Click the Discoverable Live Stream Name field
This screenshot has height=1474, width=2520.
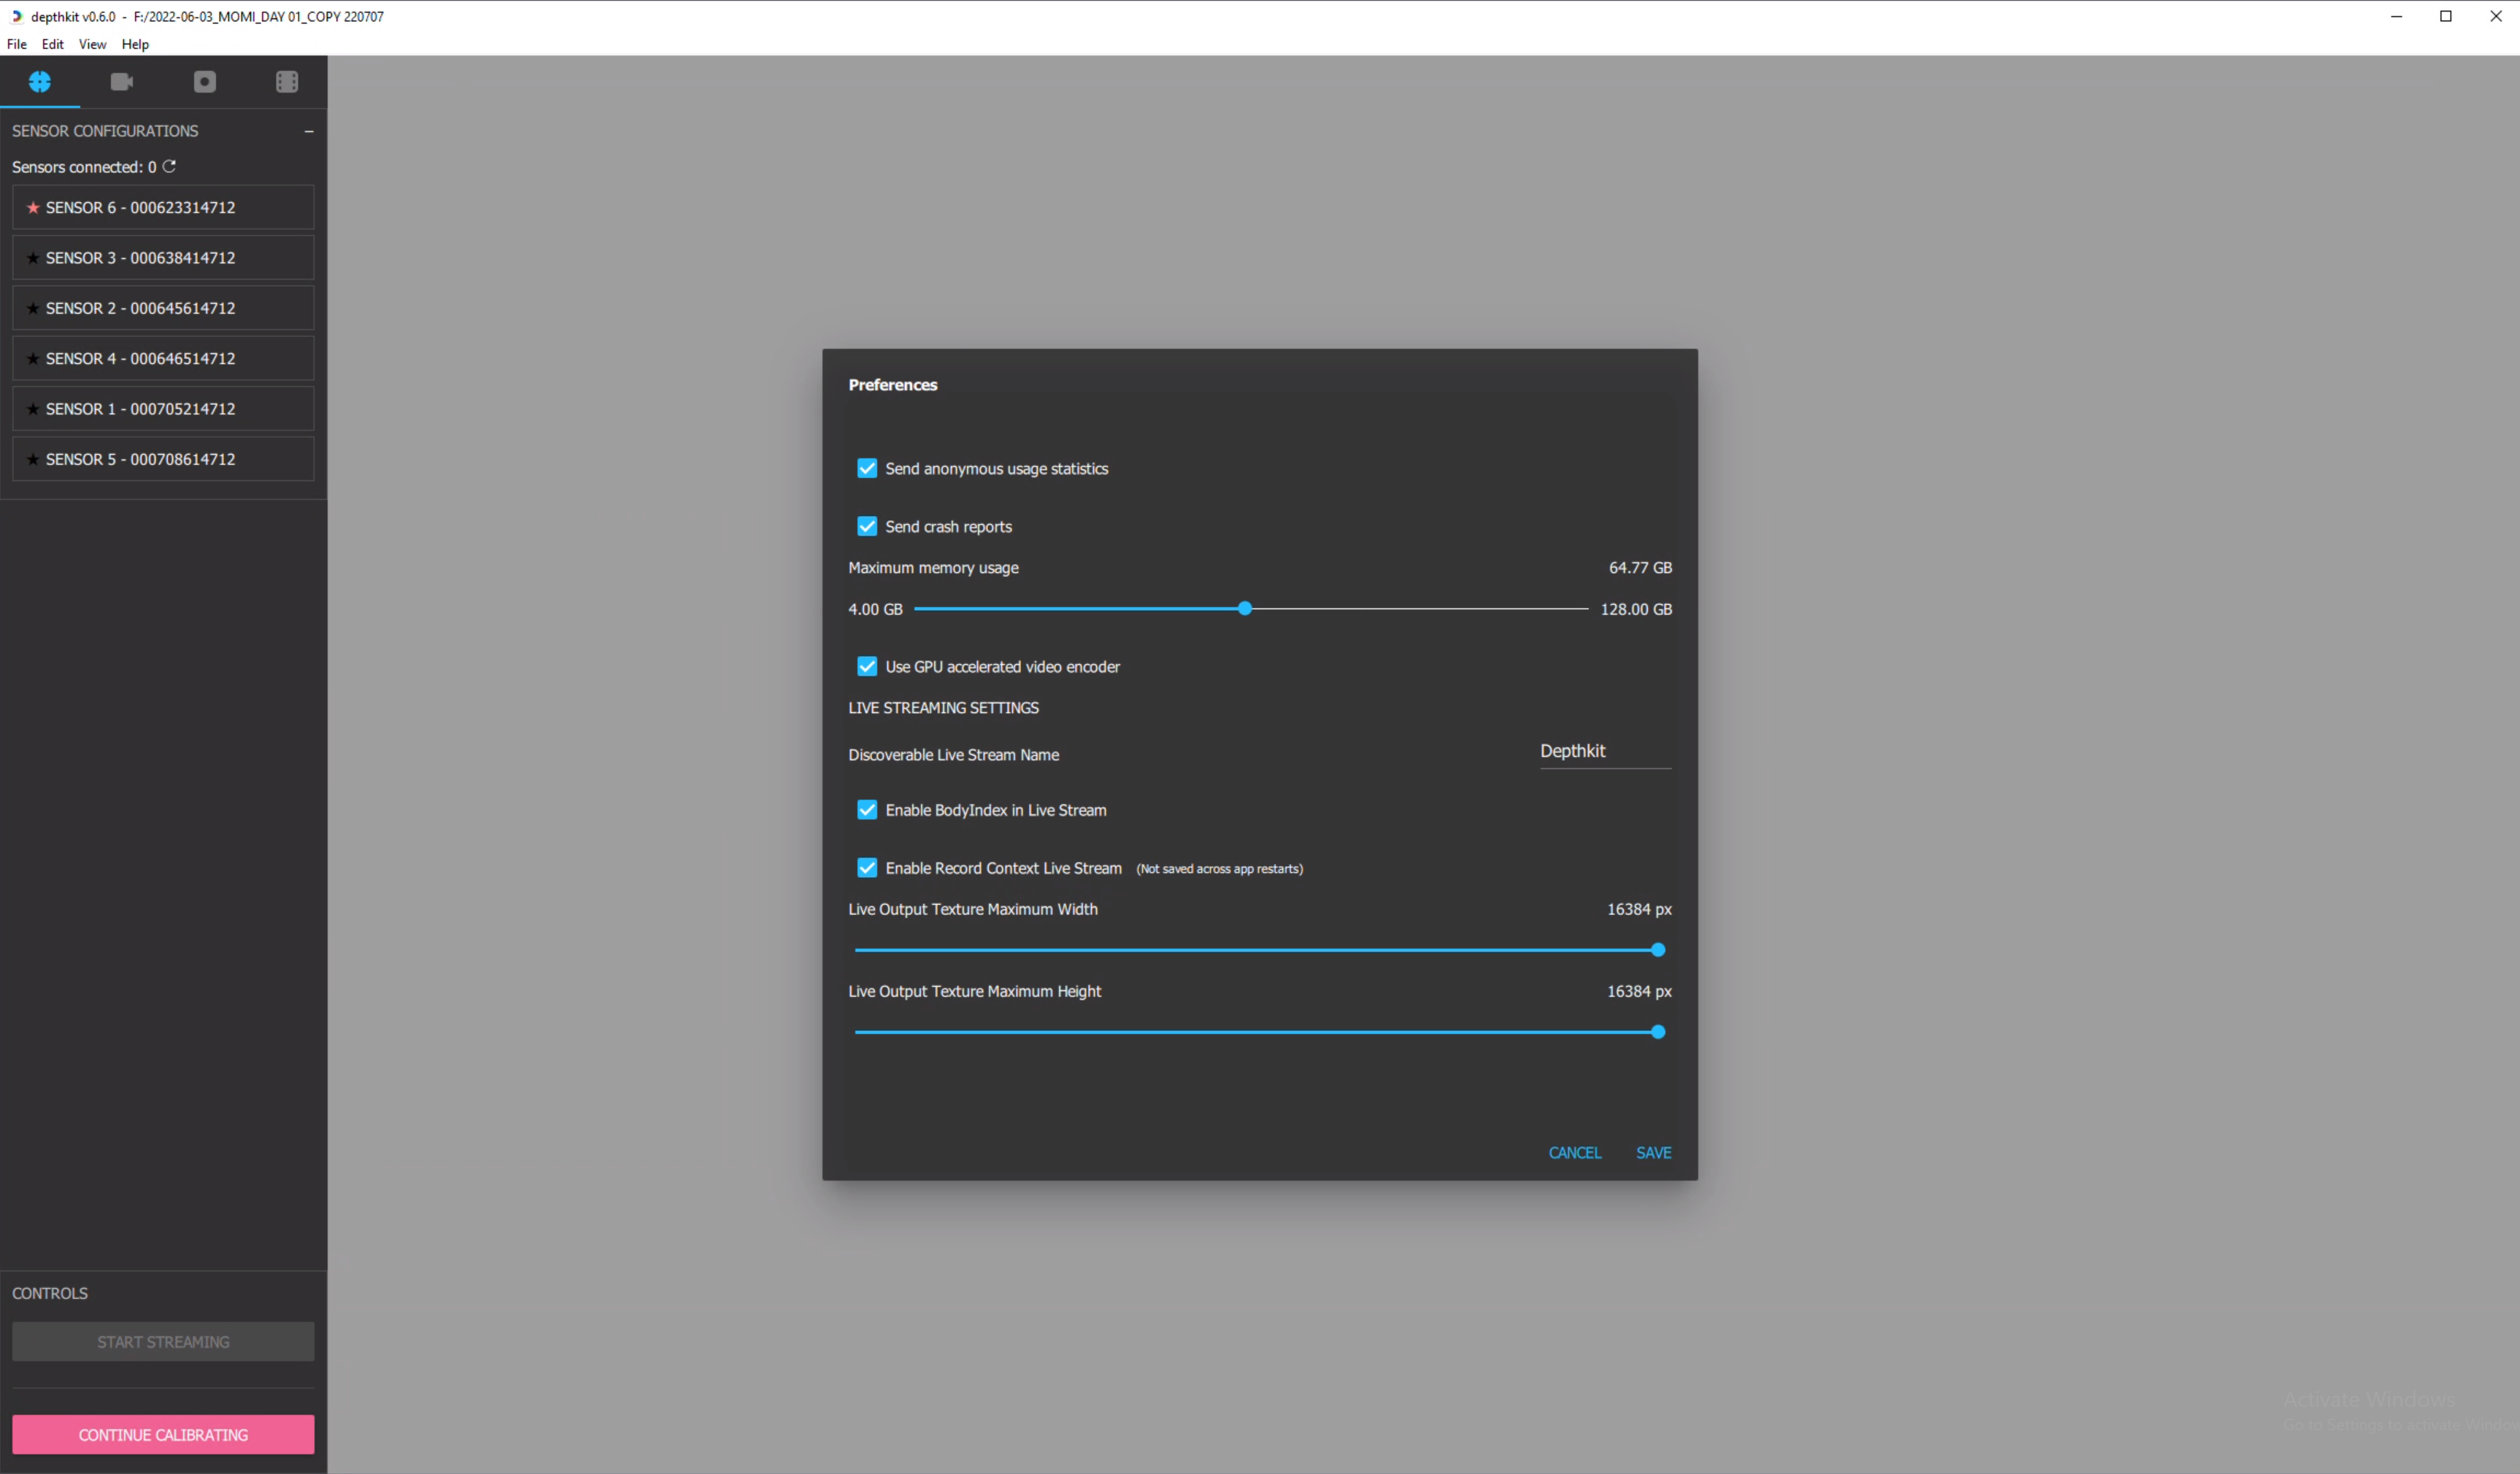pos(1604,752)
